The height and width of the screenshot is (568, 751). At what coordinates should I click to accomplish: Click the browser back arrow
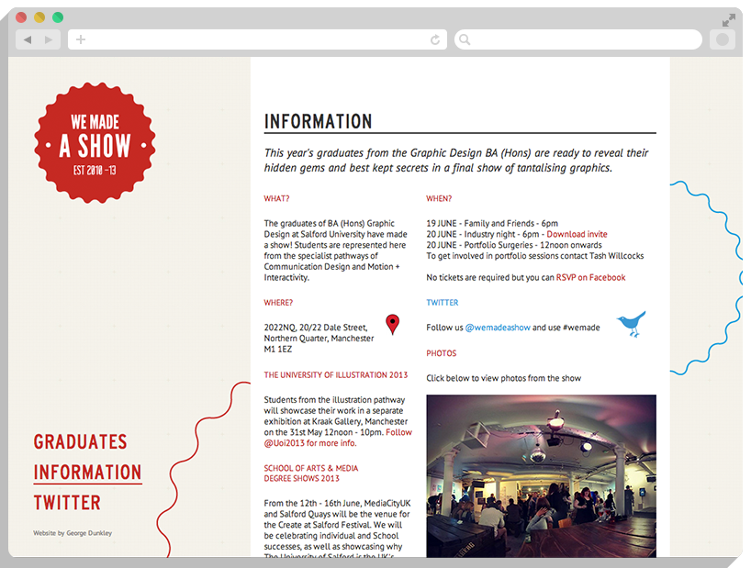pos(27,39)
